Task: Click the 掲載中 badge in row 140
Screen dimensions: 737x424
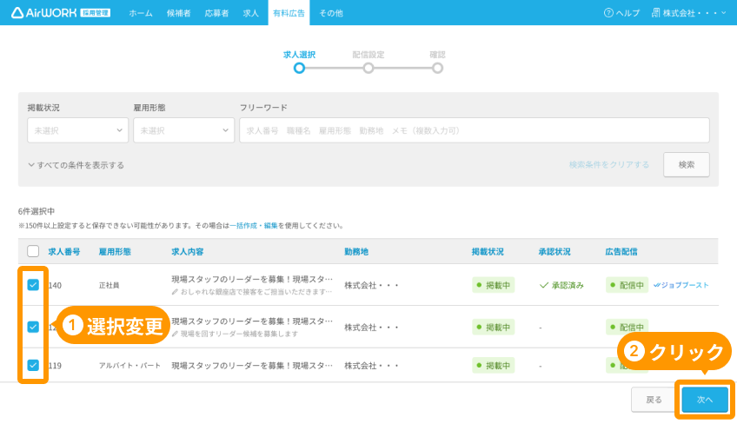Action: [x=493, y=285]
